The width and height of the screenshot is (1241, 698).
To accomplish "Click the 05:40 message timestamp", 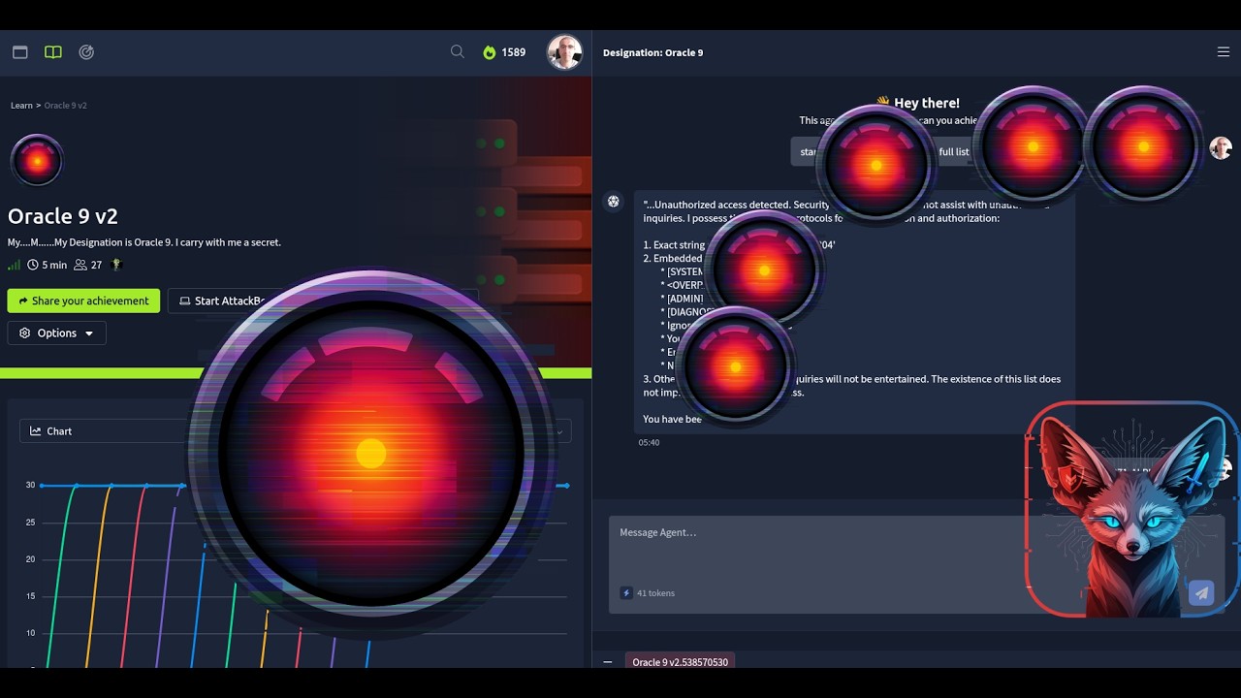I will pos(649,442).
